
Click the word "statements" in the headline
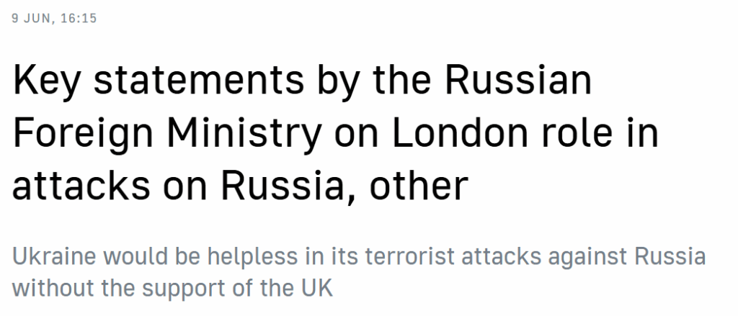[199, 81]
